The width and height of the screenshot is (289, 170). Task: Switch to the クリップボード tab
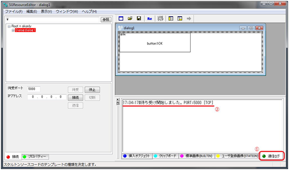165,156
